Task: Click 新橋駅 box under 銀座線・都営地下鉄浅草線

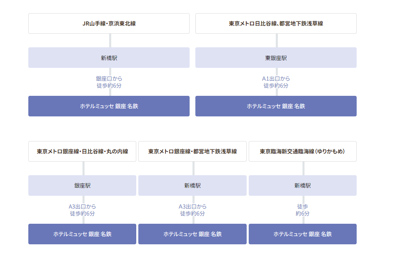Action: (x=192, y=185)
